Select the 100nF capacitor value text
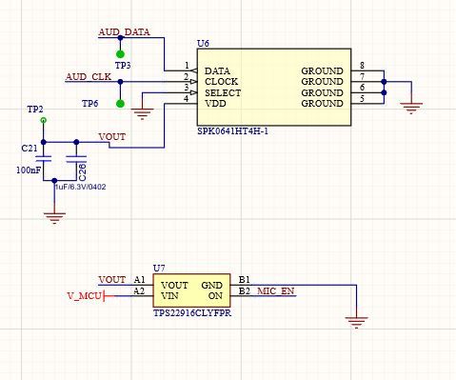This screenshot has height=380, width=456. (29, 170)
